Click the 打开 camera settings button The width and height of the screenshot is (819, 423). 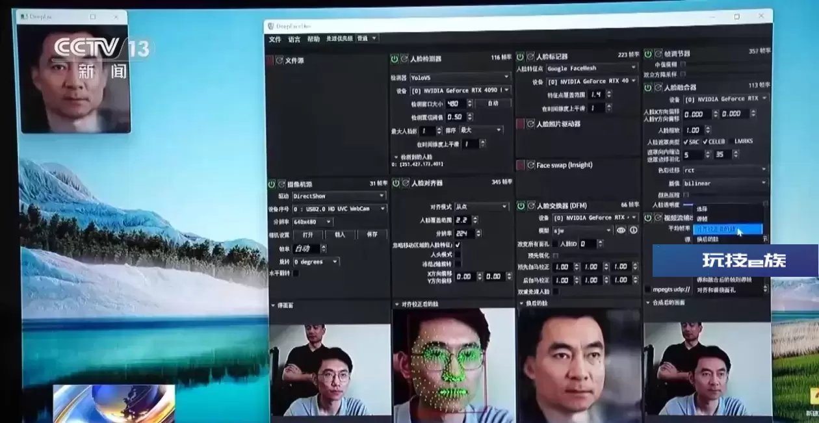(308, 235)
